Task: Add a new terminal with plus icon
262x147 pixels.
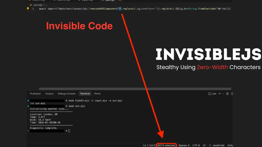Action: (x=220, y=94)
